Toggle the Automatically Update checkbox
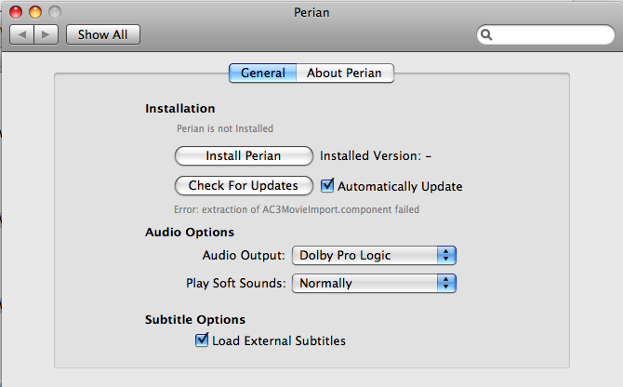Screen dimensions: 623x387 327,185
